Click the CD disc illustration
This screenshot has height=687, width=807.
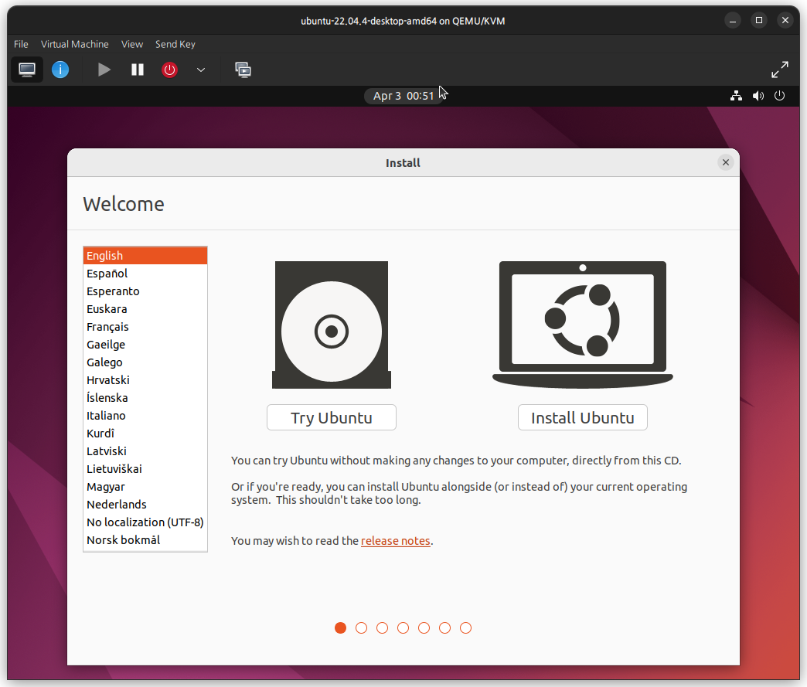332,325
